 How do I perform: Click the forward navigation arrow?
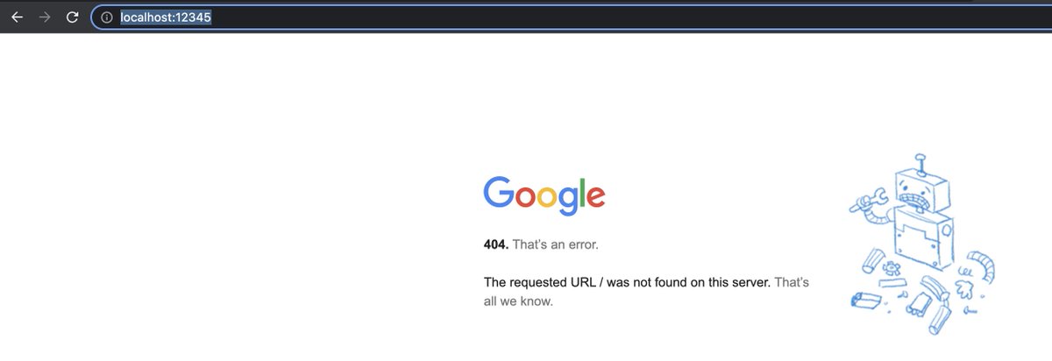46,17
